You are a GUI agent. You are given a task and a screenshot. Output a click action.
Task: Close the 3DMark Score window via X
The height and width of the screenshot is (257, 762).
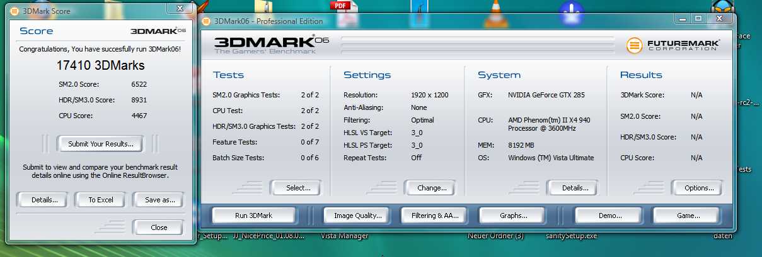(181, 8)
